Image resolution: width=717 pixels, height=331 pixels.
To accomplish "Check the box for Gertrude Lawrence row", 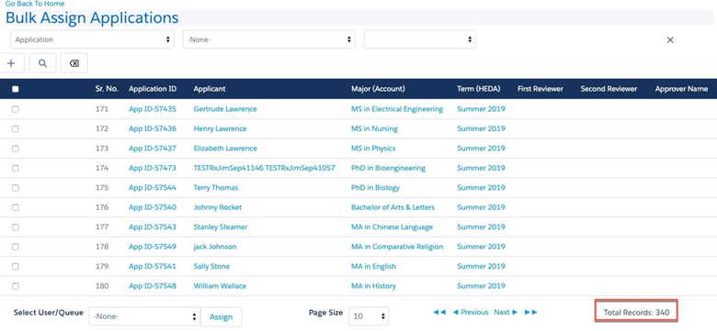I will pos(16,109).
